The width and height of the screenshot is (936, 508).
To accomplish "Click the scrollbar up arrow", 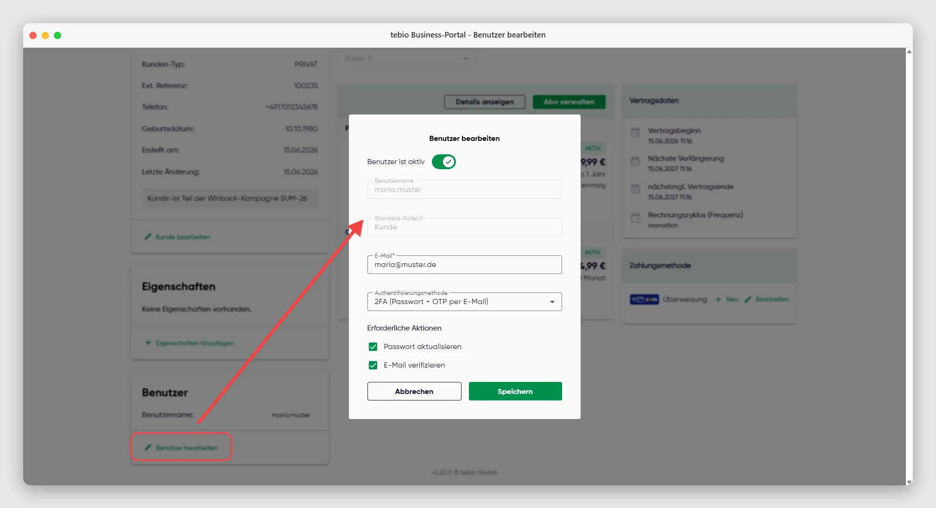I will click(x=909, y=52).
